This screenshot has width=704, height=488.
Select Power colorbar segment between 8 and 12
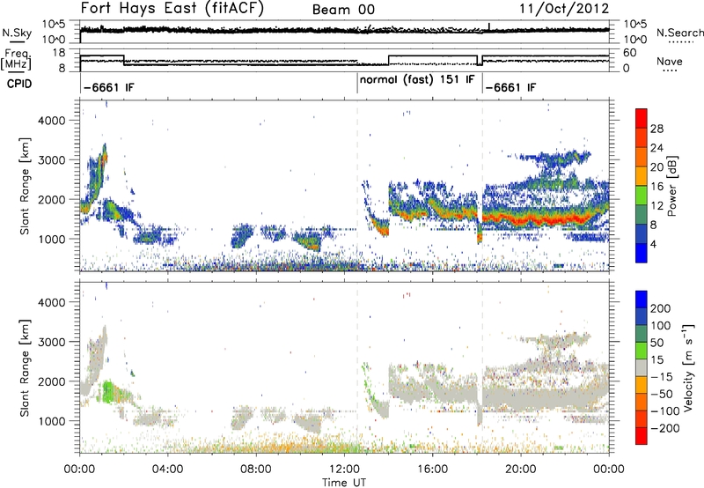point(642,215)
